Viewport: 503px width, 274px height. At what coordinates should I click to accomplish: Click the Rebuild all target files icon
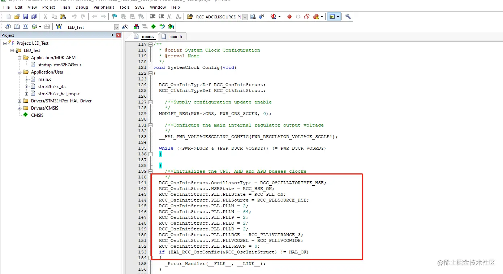(25, 27)
